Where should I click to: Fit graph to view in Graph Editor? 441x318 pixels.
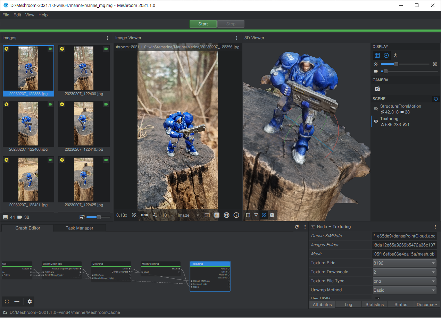pyautogui.click(x=7, y=302)
